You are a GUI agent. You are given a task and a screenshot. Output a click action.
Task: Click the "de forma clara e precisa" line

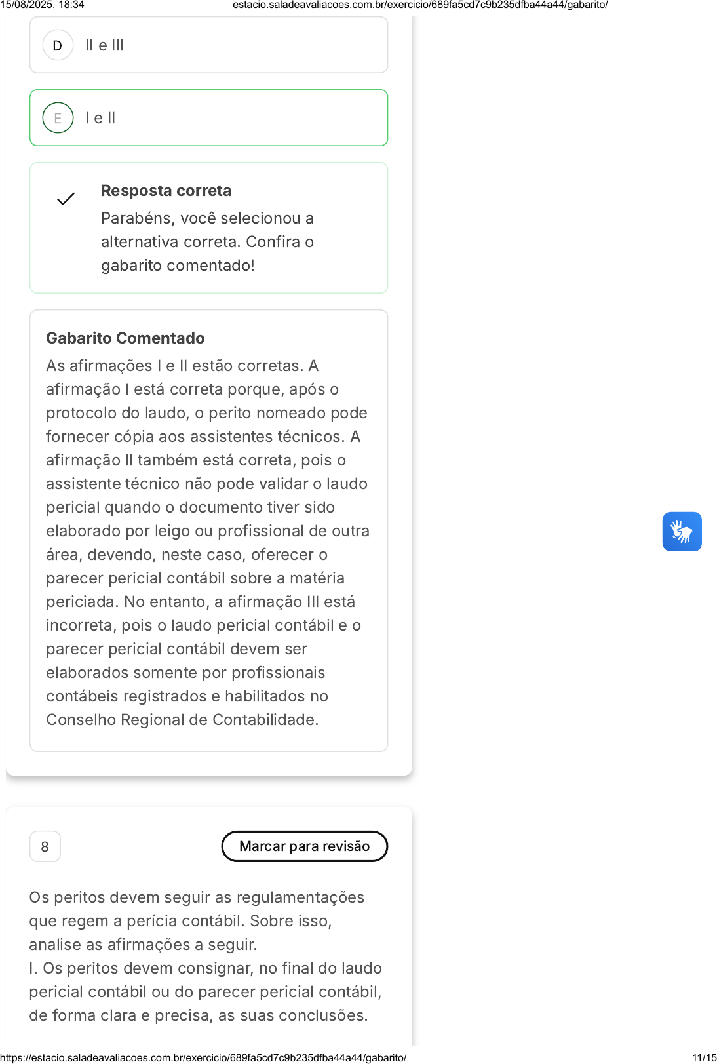pyautogui.click(x=198, y=1015)
